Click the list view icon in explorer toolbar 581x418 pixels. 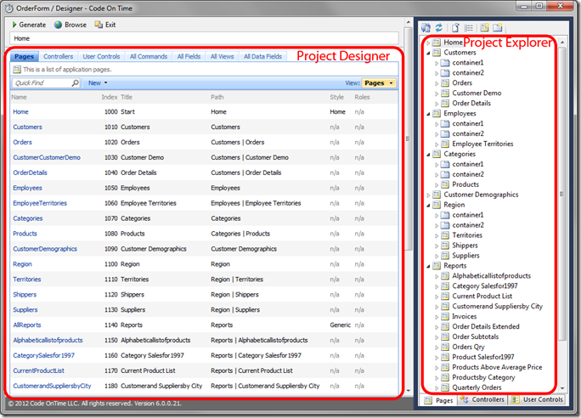pos(469,28)
